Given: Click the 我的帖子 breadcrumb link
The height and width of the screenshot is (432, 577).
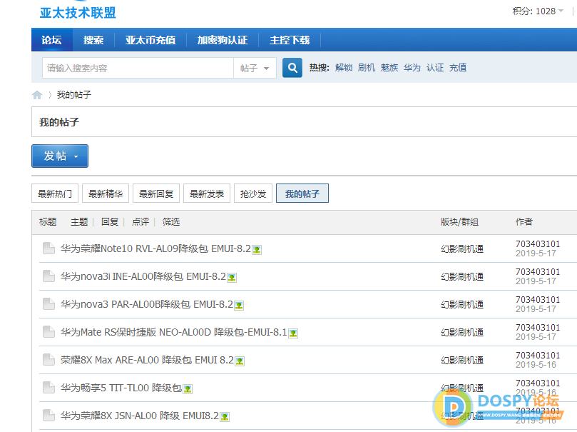Looking at the screenshot, I should 74,95.
